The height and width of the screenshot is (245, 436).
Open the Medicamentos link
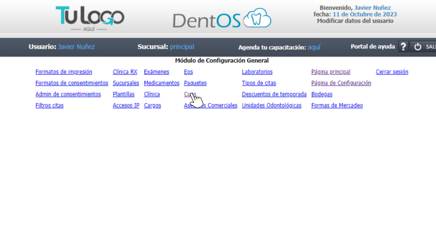click(x=162, y=83)
